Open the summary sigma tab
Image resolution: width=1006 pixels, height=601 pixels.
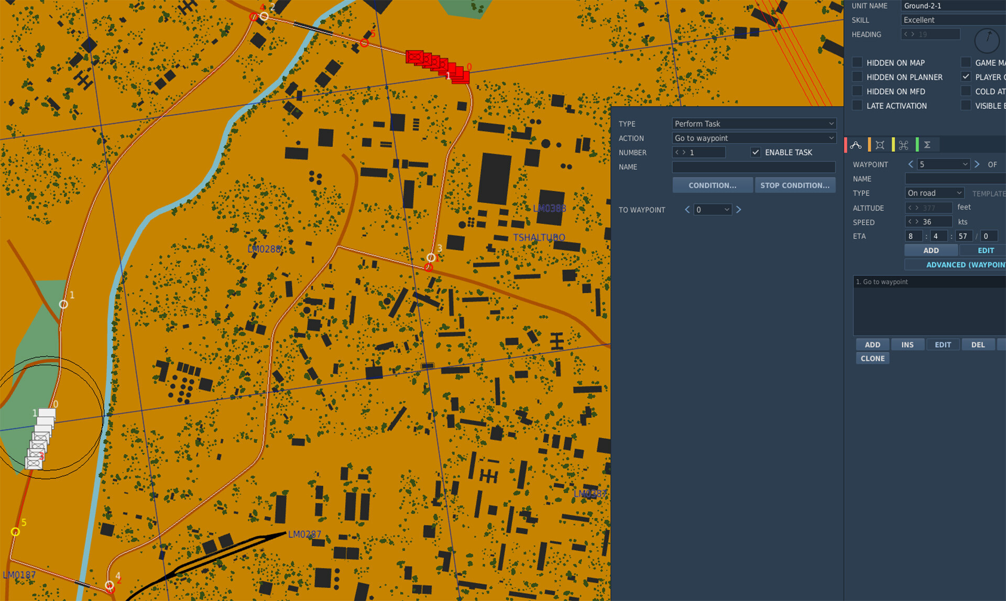tap(927, 145)
